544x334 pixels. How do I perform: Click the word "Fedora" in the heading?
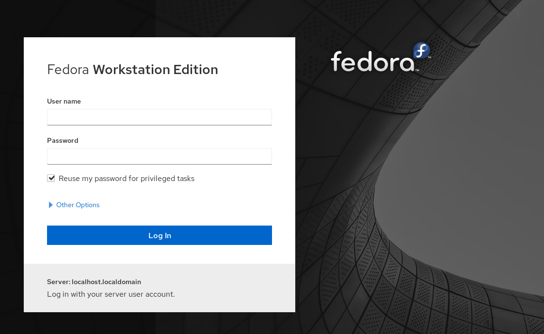pos(68,70)
